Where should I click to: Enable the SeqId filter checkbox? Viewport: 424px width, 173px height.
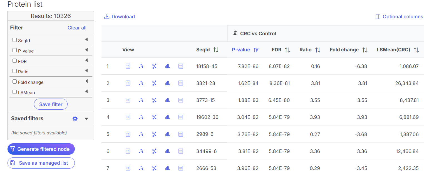tap(14, 40)
